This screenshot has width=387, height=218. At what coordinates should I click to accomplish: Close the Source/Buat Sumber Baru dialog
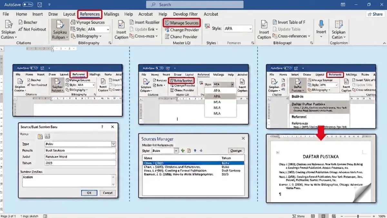pyautogui.click(x=113, y=127)
